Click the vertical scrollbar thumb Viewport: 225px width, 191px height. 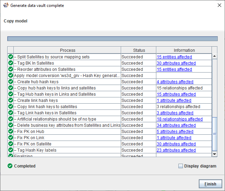pyautogui.click(x=214, y=133)
